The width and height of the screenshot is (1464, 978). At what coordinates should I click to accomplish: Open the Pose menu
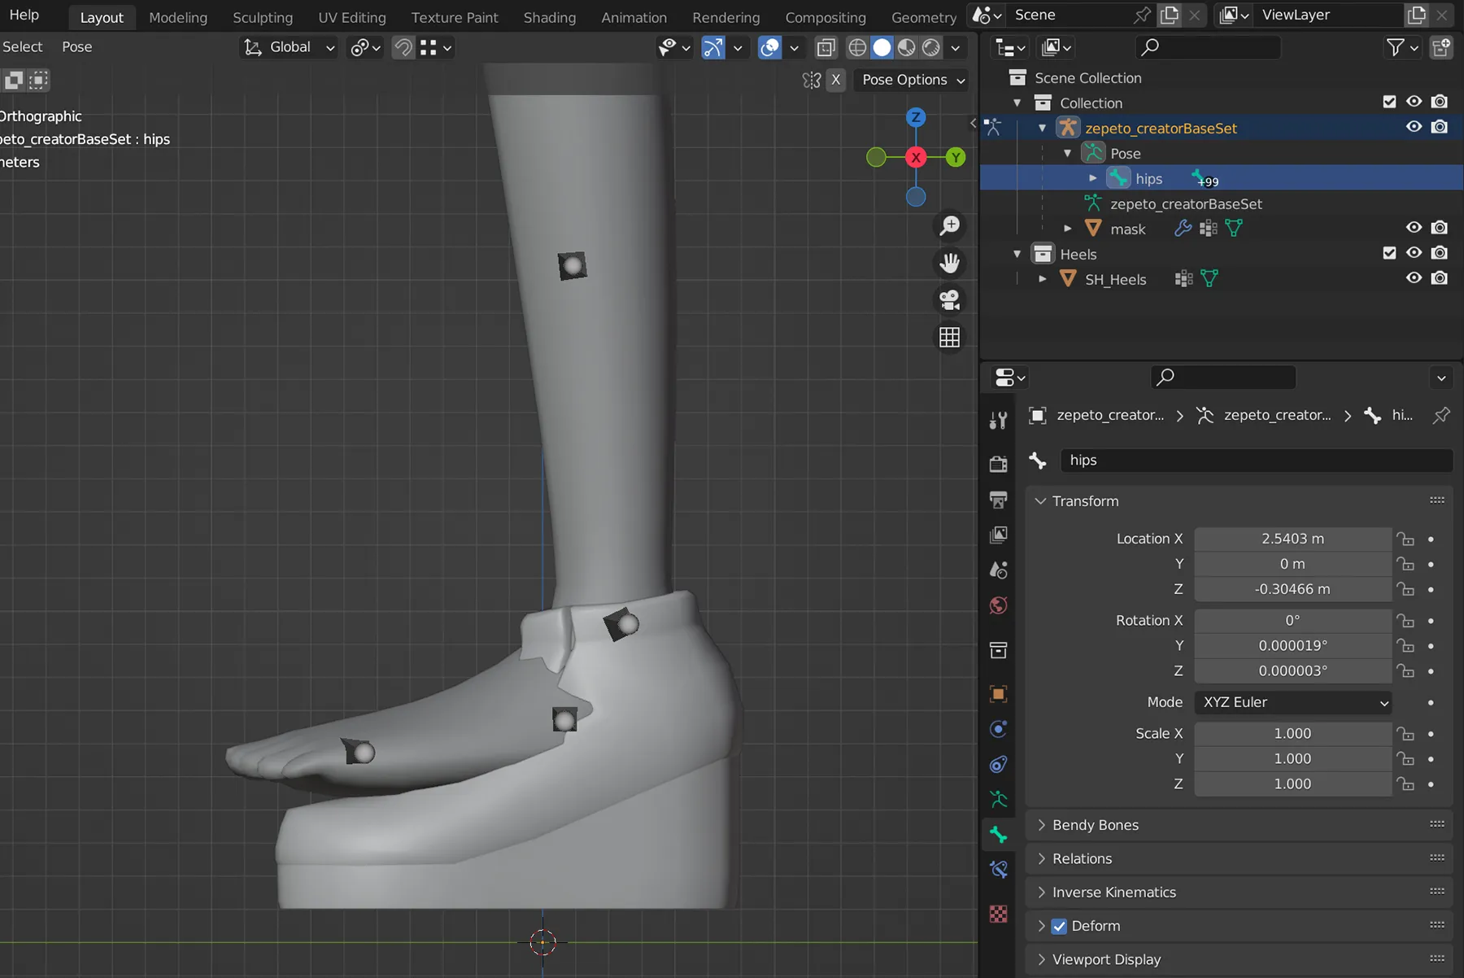(77, 47)
